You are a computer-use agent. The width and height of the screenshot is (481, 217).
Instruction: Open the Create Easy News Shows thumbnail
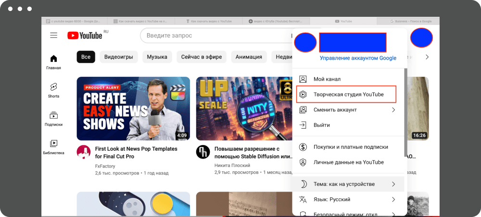coord(133,108)
